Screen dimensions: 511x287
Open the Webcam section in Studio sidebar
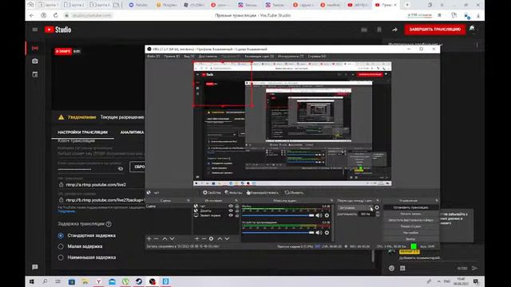(x=35, y=61)
